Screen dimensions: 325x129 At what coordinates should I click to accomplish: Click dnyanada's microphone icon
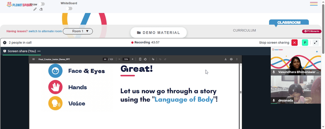pos(274,100)
